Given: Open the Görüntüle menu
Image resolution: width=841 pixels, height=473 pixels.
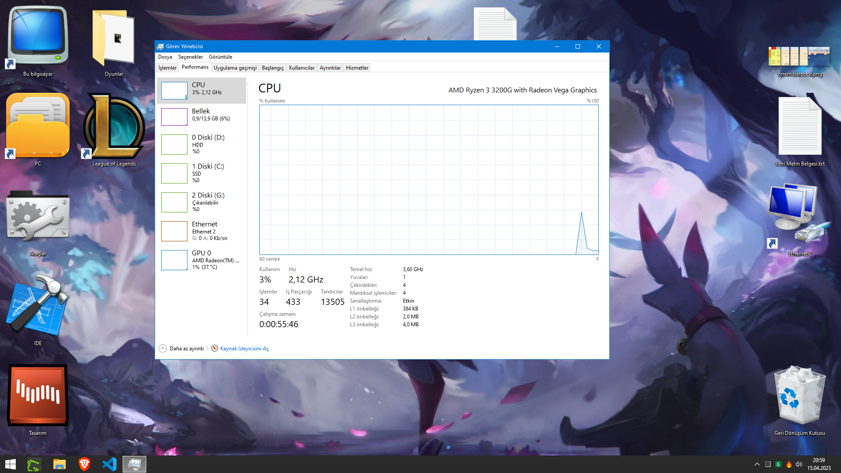Looking at the screenshot, I should coord(220,57).
